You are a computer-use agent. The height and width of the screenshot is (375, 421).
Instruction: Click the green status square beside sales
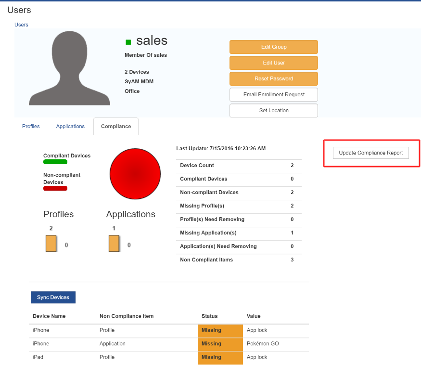coord(128,42)
